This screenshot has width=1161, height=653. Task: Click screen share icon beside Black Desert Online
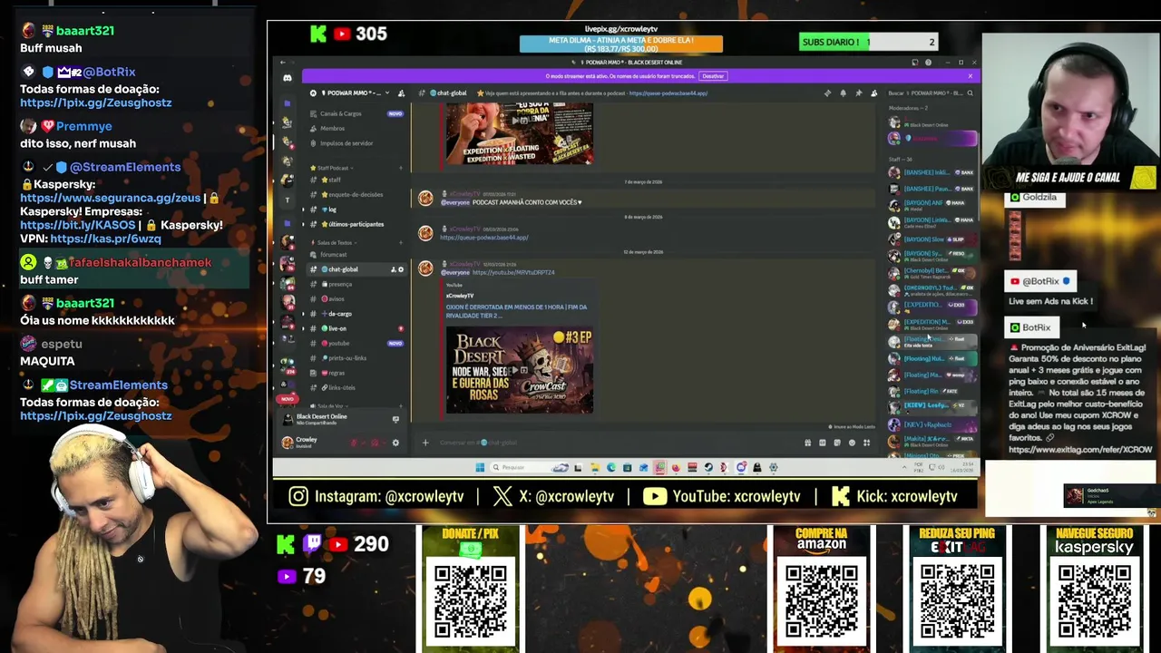[x=395, y=419]
